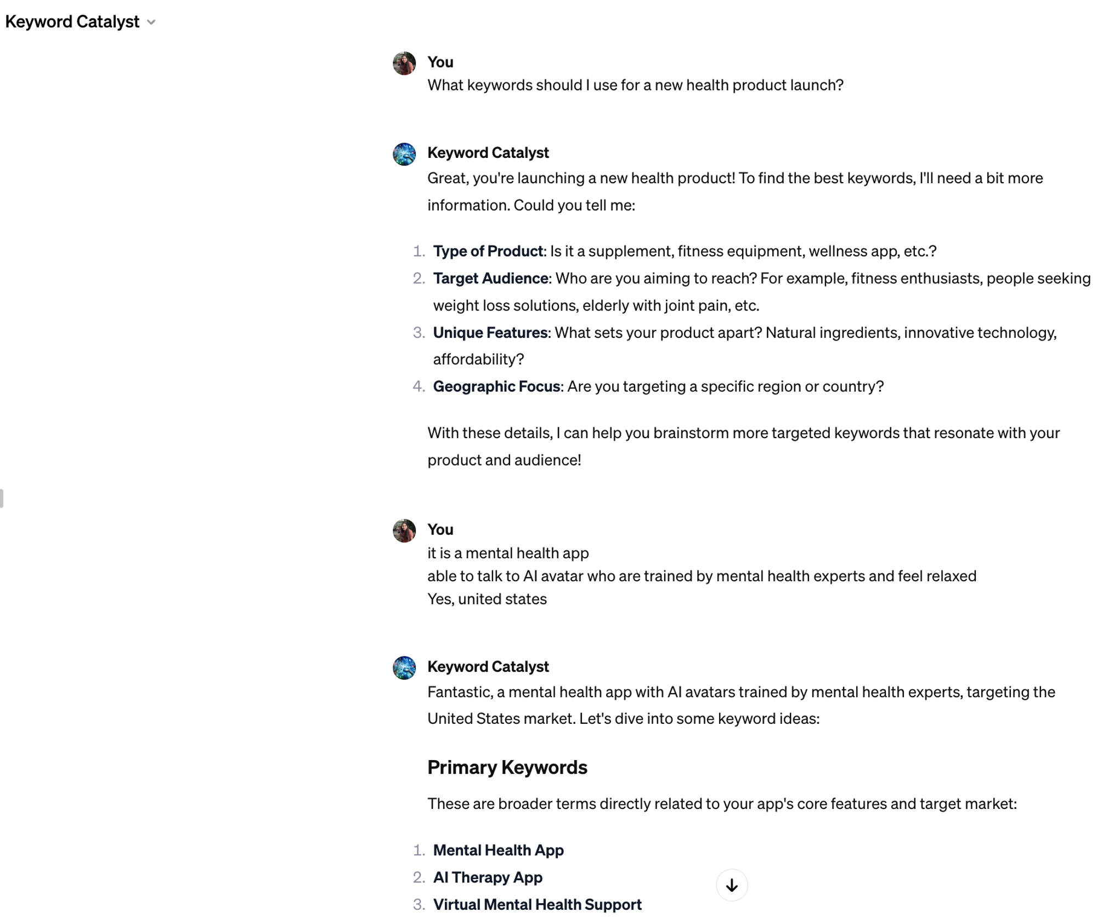Click the chevron beside the Keyword Catalyst title
1097x918 pixels.
coord(151,22)
